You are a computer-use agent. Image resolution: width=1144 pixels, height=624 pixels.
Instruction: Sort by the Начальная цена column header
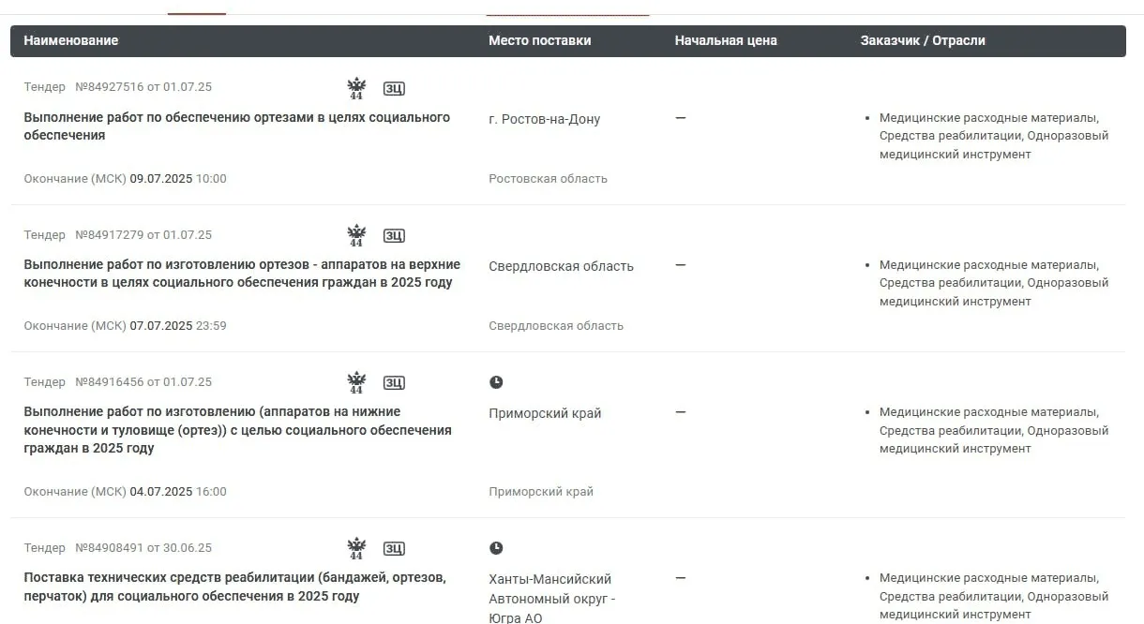click(726, 40)
